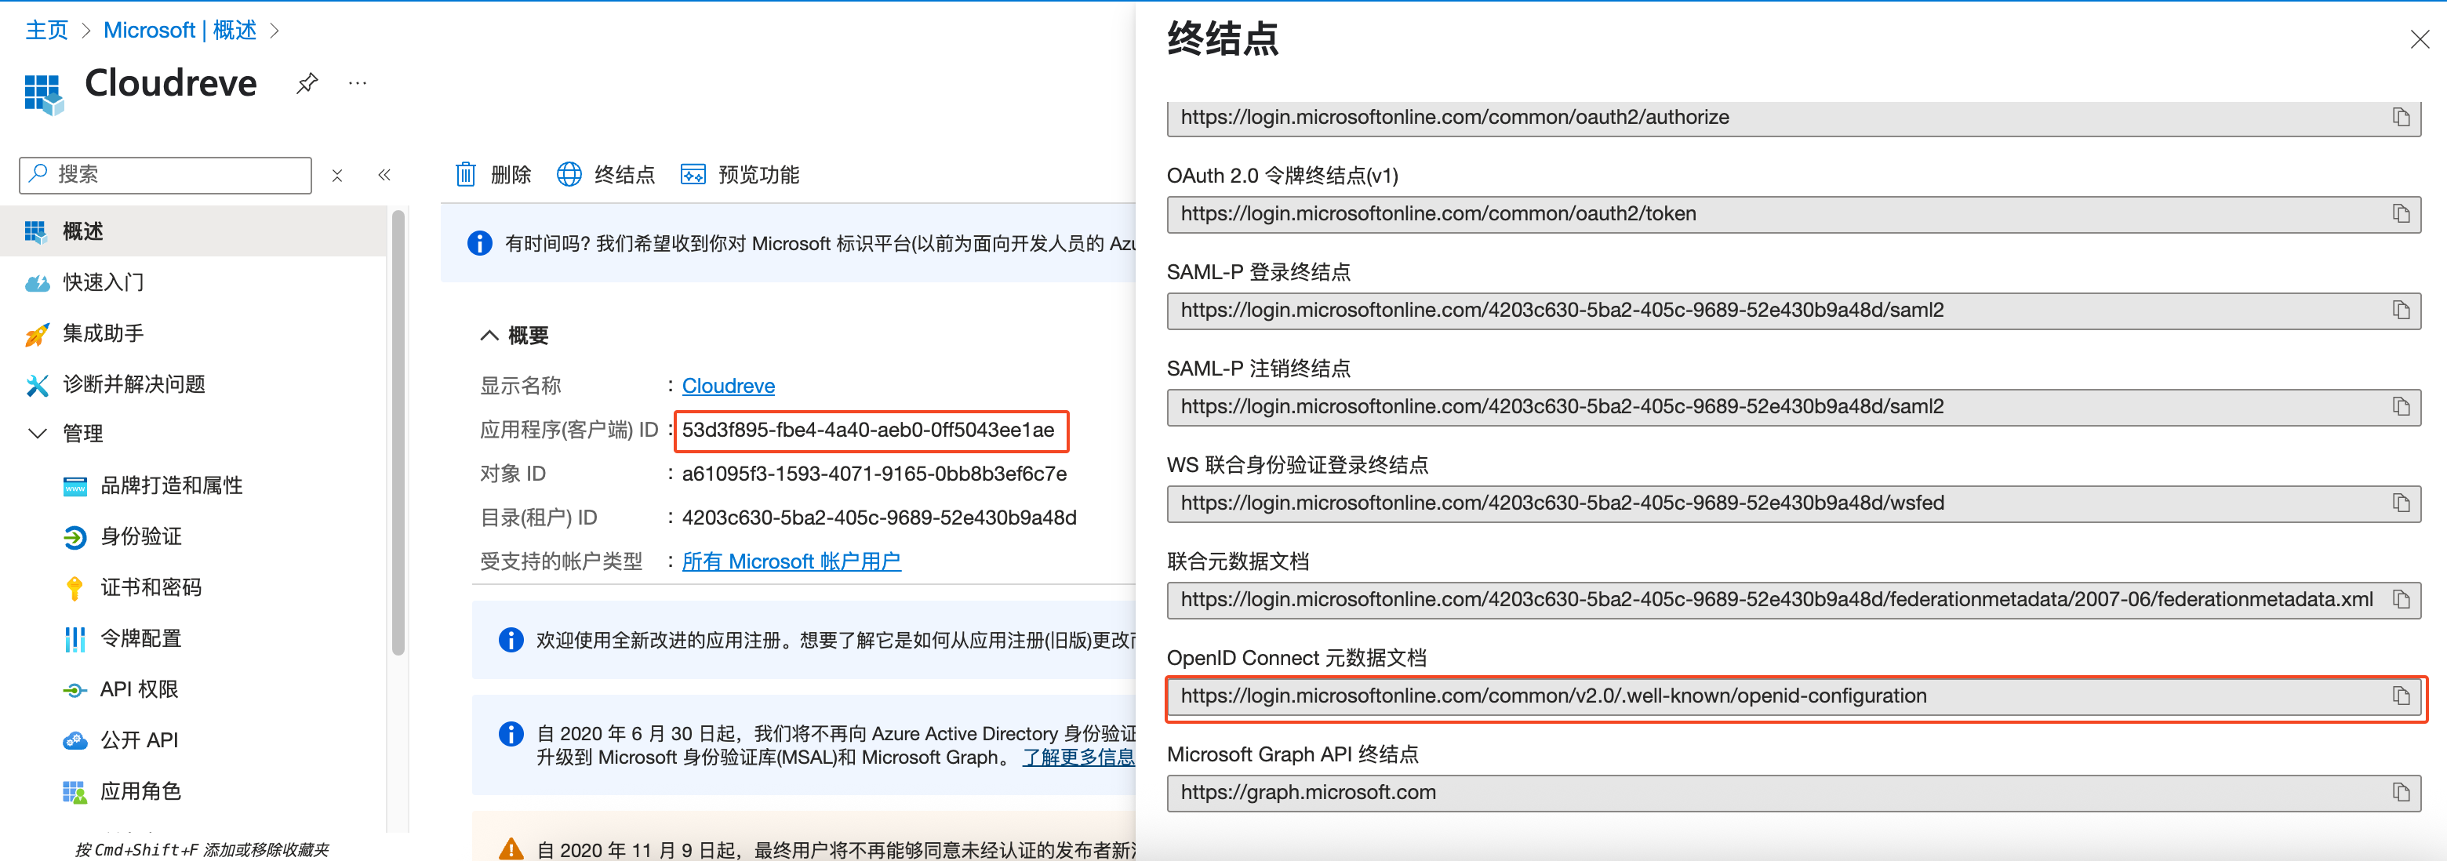The height and width of the screenshot is (861, 2447).
Task: Select 身份验证 in the sidebar
Action: coord(140,536)
